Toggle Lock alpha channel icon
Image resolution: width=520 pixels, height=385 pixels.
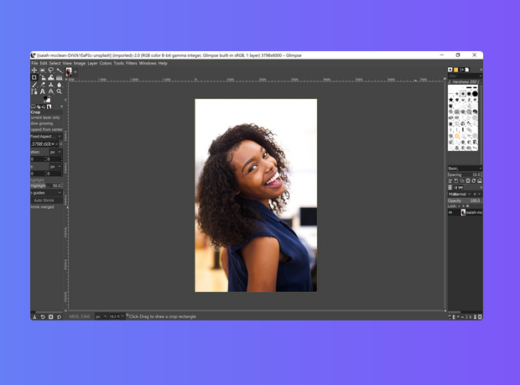point(468,206)
